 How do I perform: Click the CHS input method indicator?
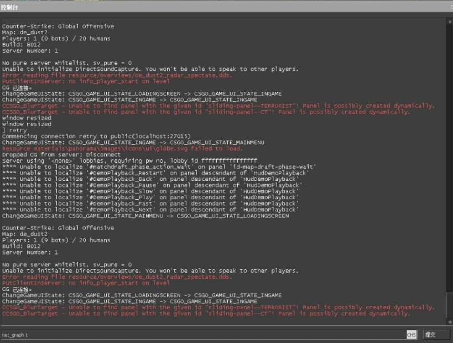tap(412, 335)
